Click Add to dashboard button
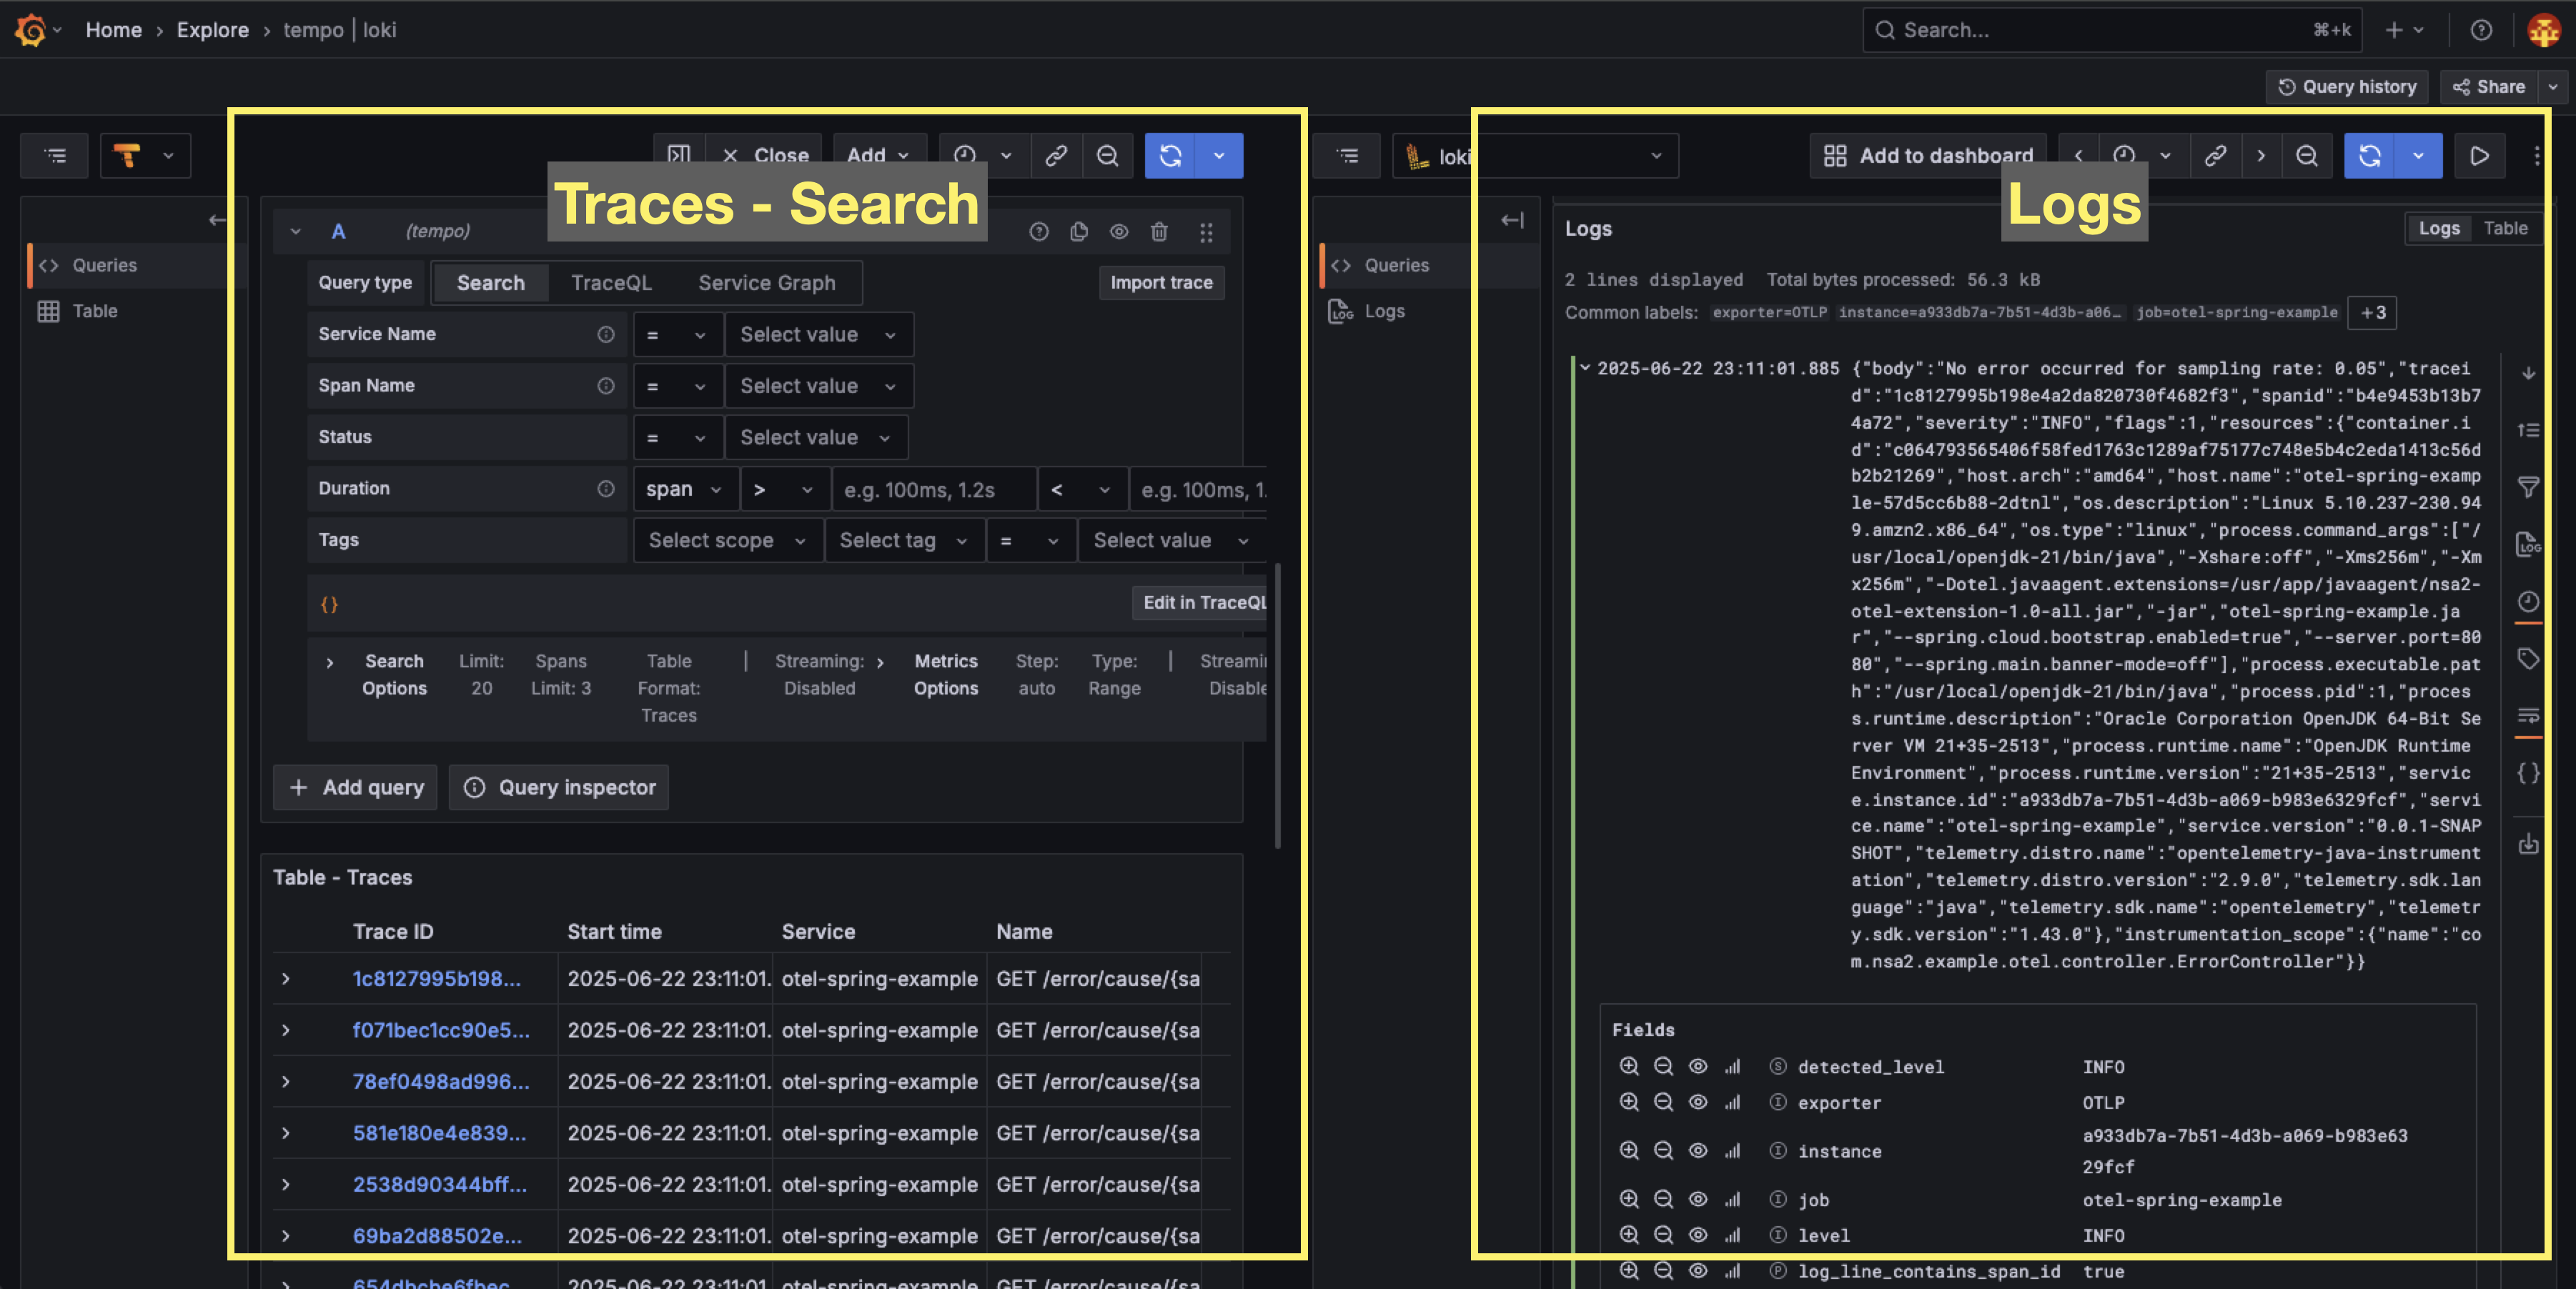The image size is (2576, 1289). click(x=1927, y=155)
